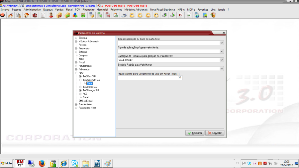Click the Cancelar button
The image size is (299, 168).
click(x=215, y=133)
